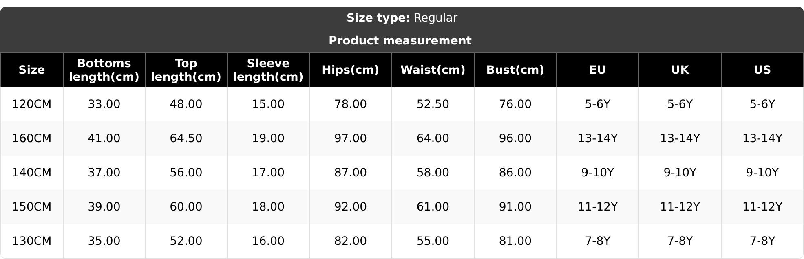Select the Bust(cm) column header
This screenshot has height=259, width=804.
(x=515, y=70)
